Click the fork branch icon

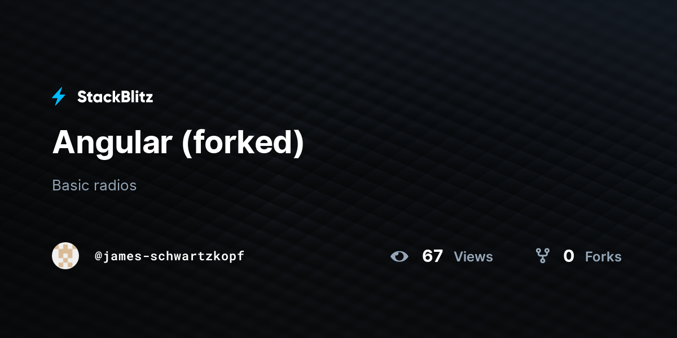coord(543,256)
